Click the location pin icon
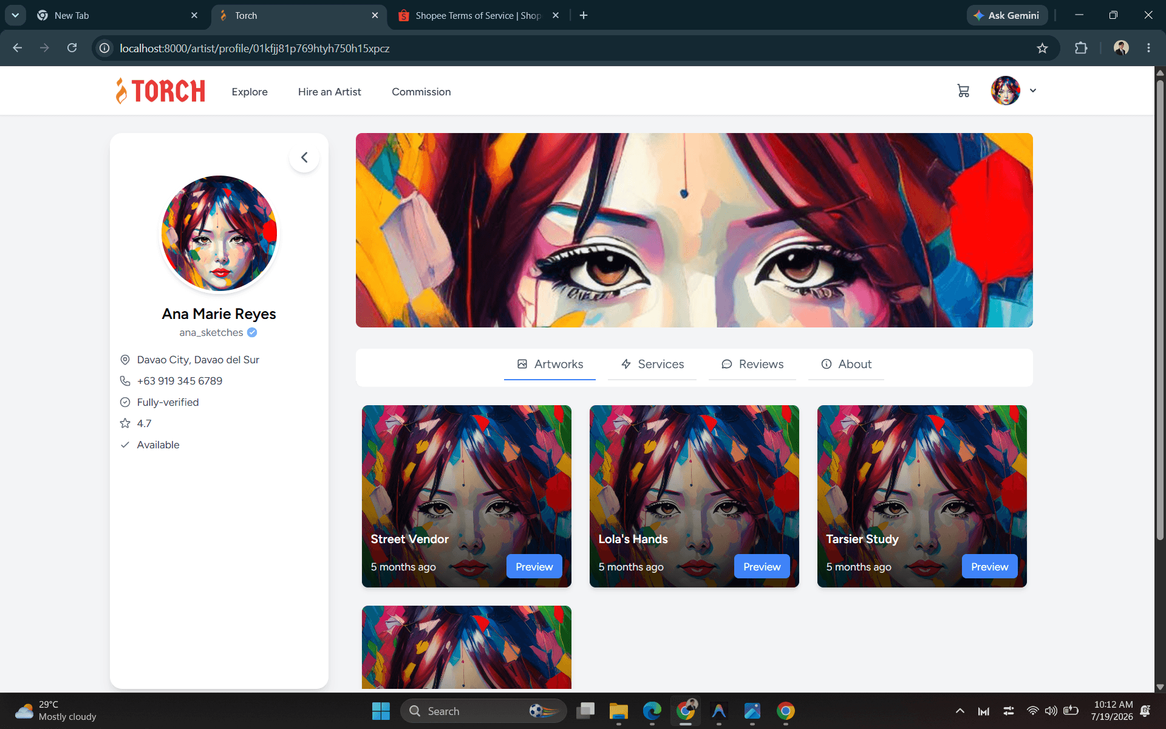1166x729 pixels. (125, 360)
